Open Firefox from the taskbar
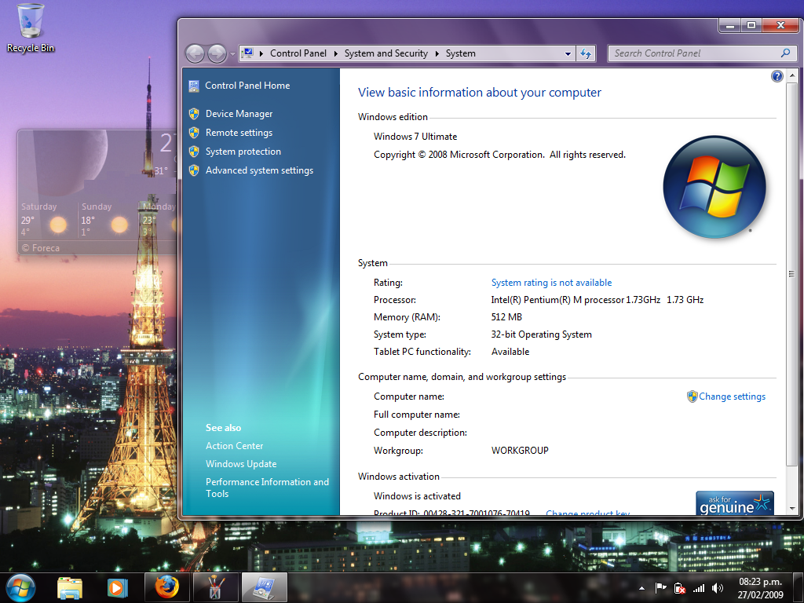 pyautogui.click(x=166, y=587)
